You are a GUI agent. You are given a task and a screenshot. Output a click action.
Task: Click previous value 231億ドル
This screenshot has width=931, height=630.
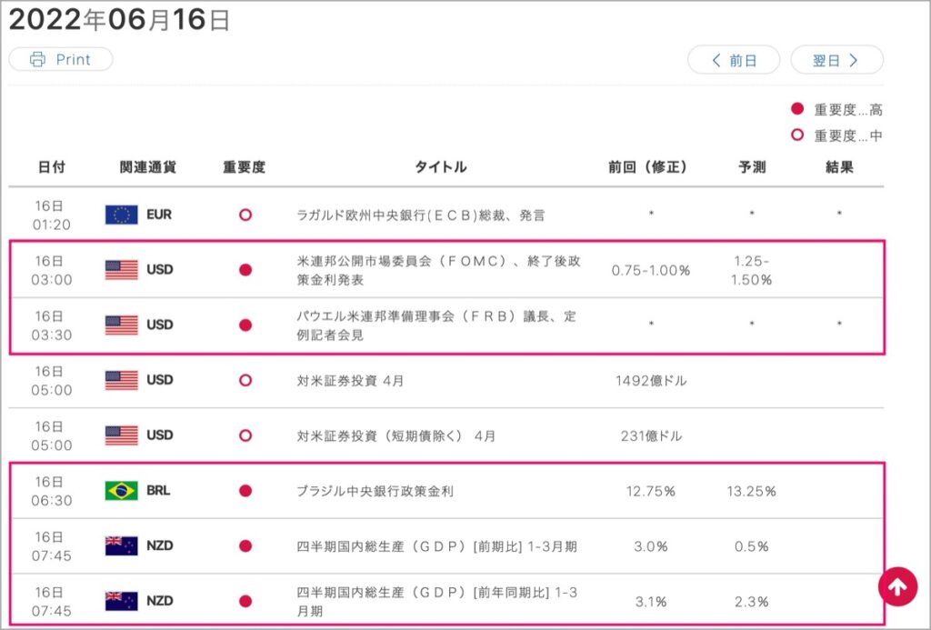tap(651, 435)
